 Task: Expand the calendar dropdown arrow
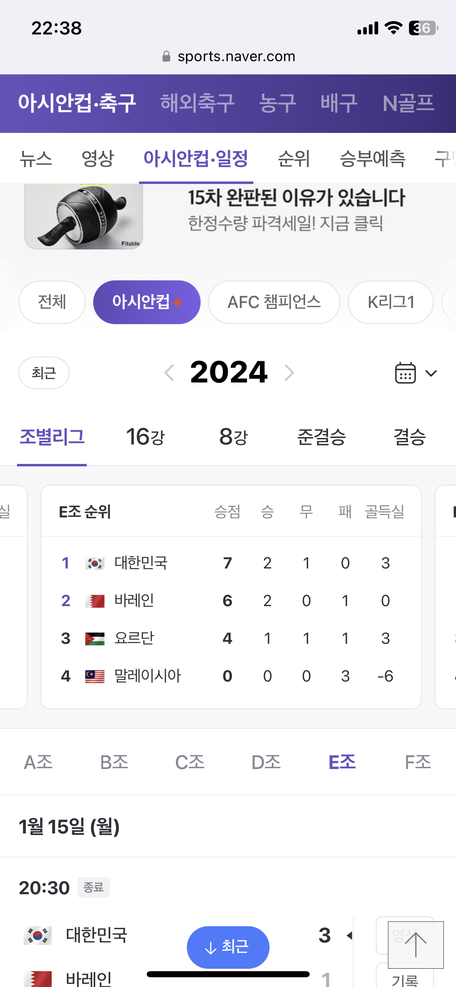431,373
